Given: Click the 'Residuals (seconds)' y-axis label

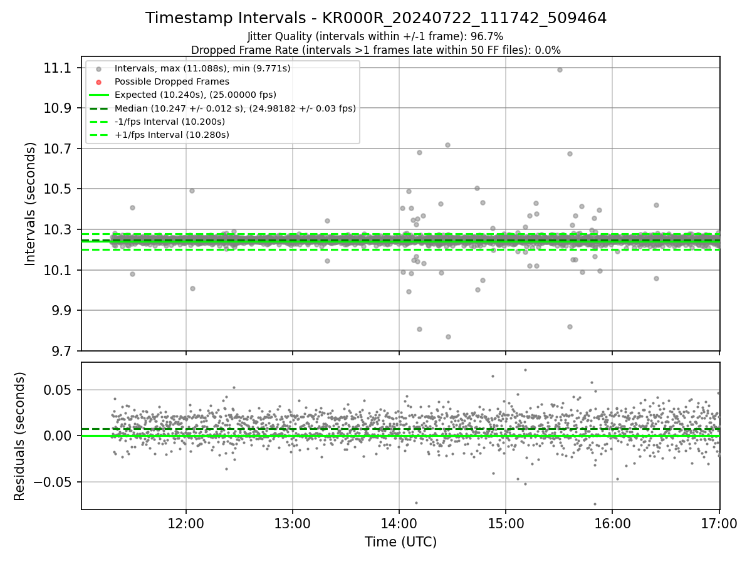Looking at the screenshot, I should pos(19,436).
